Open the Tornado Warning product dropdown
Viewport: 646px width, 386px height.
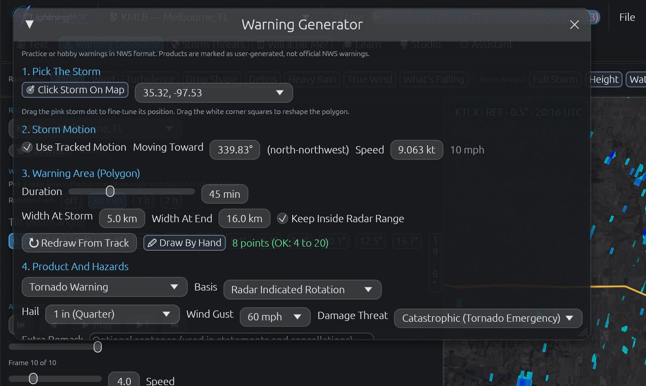[x=104, y=287]
